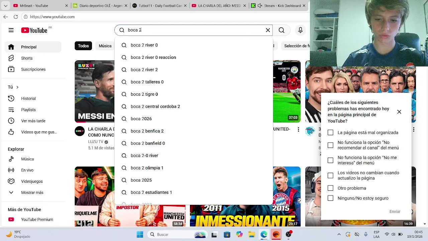
Task: Choose suggestion "boca 2026"
Action: click(194, 119)
